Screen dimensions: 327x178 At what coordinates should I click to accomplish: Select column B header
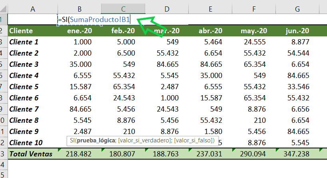click(80, 9)
